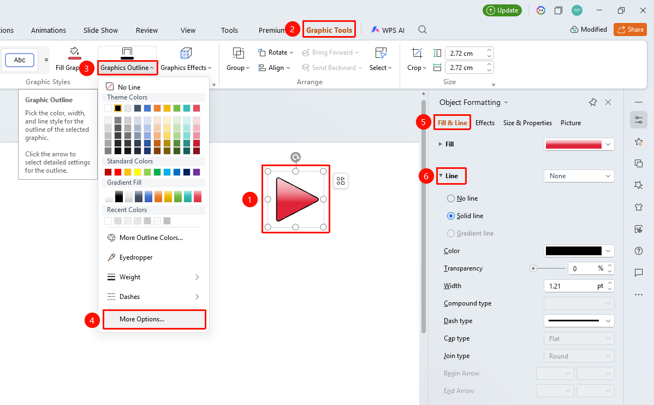Choose the red standard color swatch

[x=118, y=172]
